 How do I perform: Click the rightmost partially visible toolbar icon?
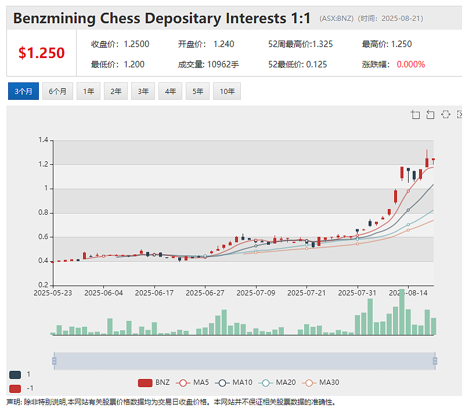460,114
